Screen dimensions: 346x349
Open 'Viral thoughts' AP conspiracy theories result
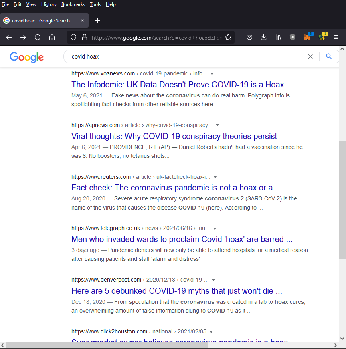point(174,136)
